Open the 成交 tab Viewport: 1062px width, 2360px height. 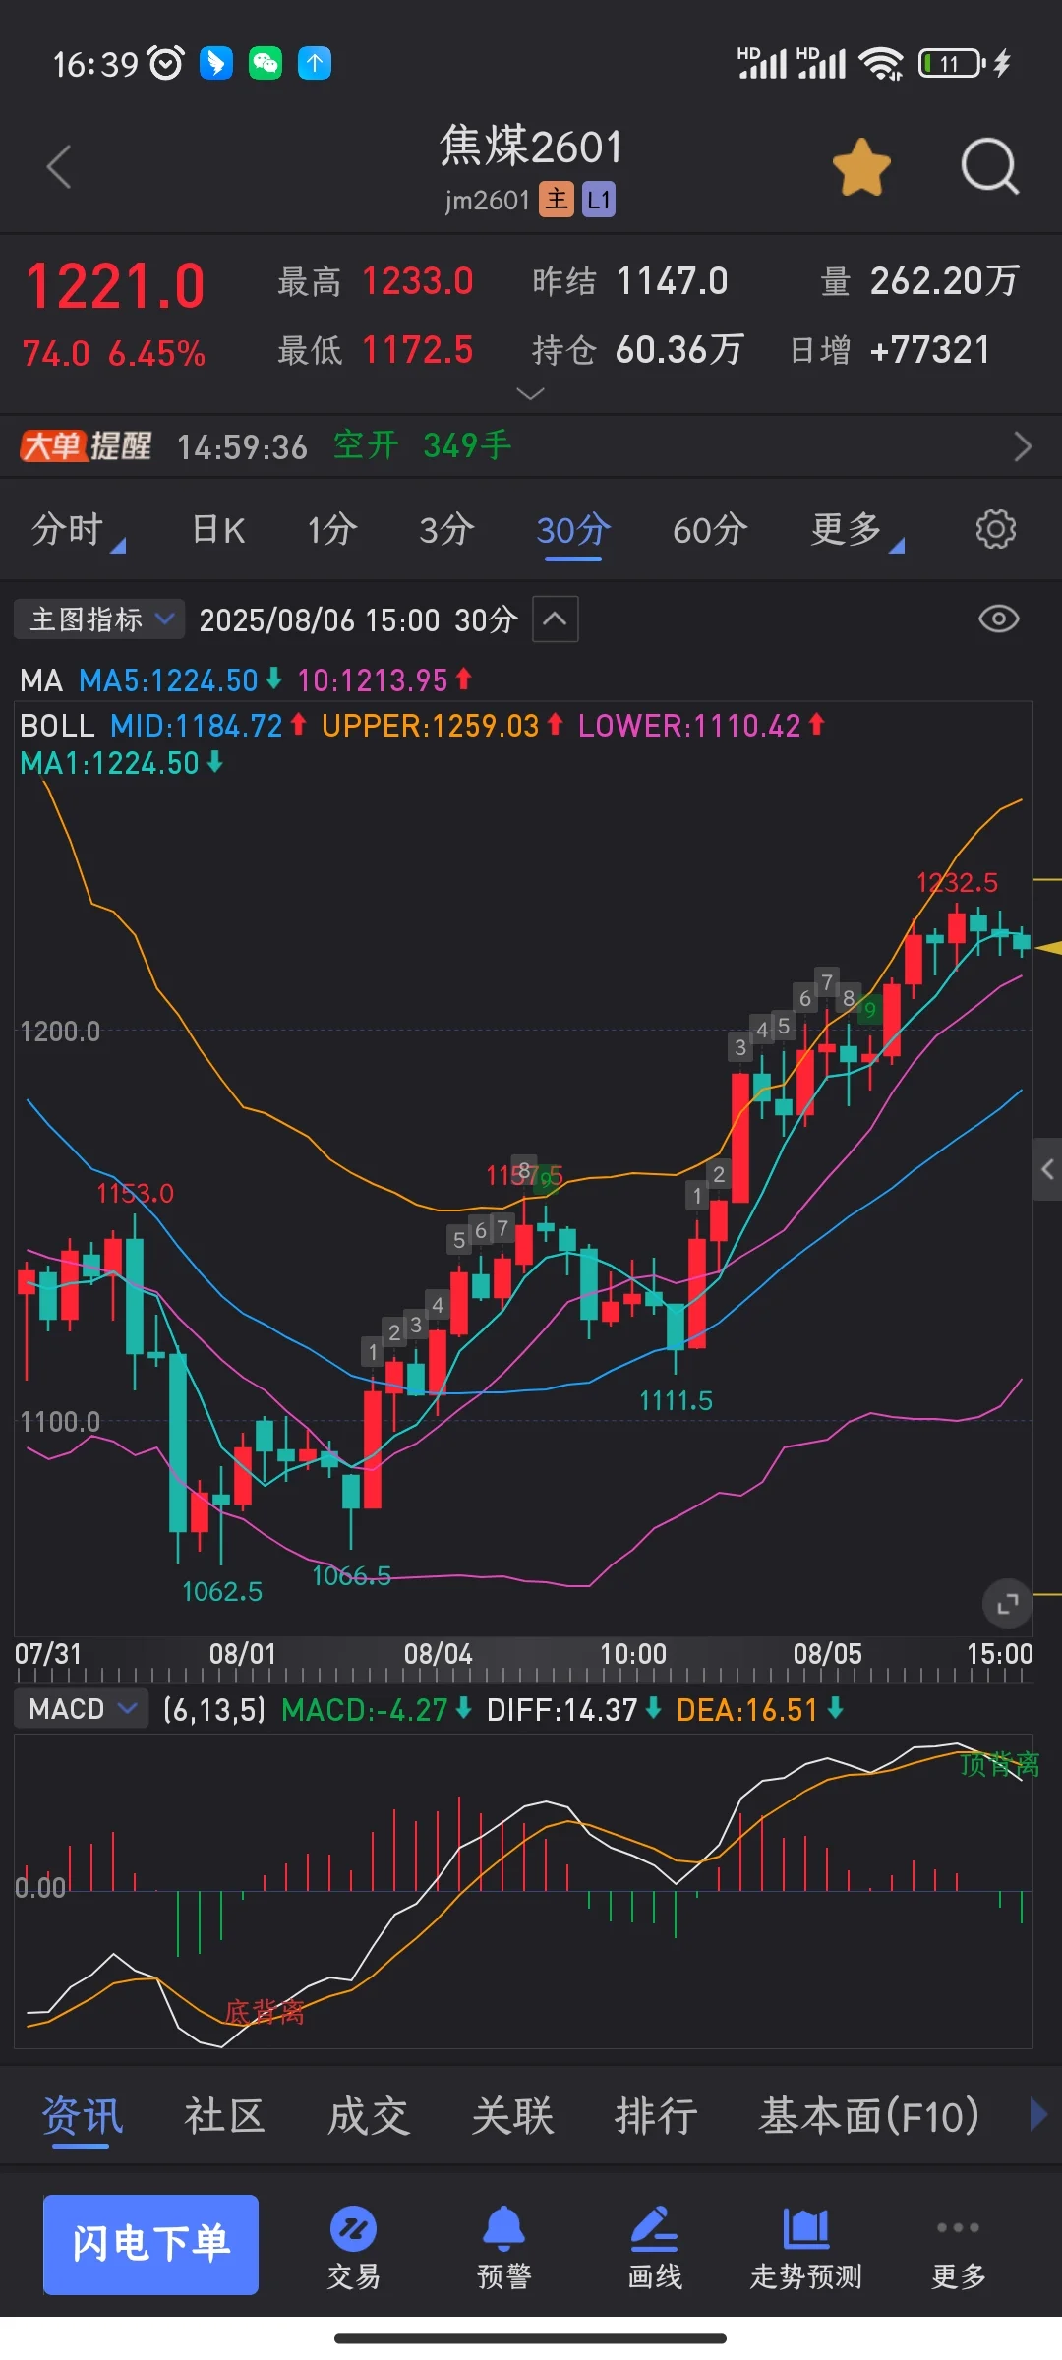click(x=369, y=2116)
